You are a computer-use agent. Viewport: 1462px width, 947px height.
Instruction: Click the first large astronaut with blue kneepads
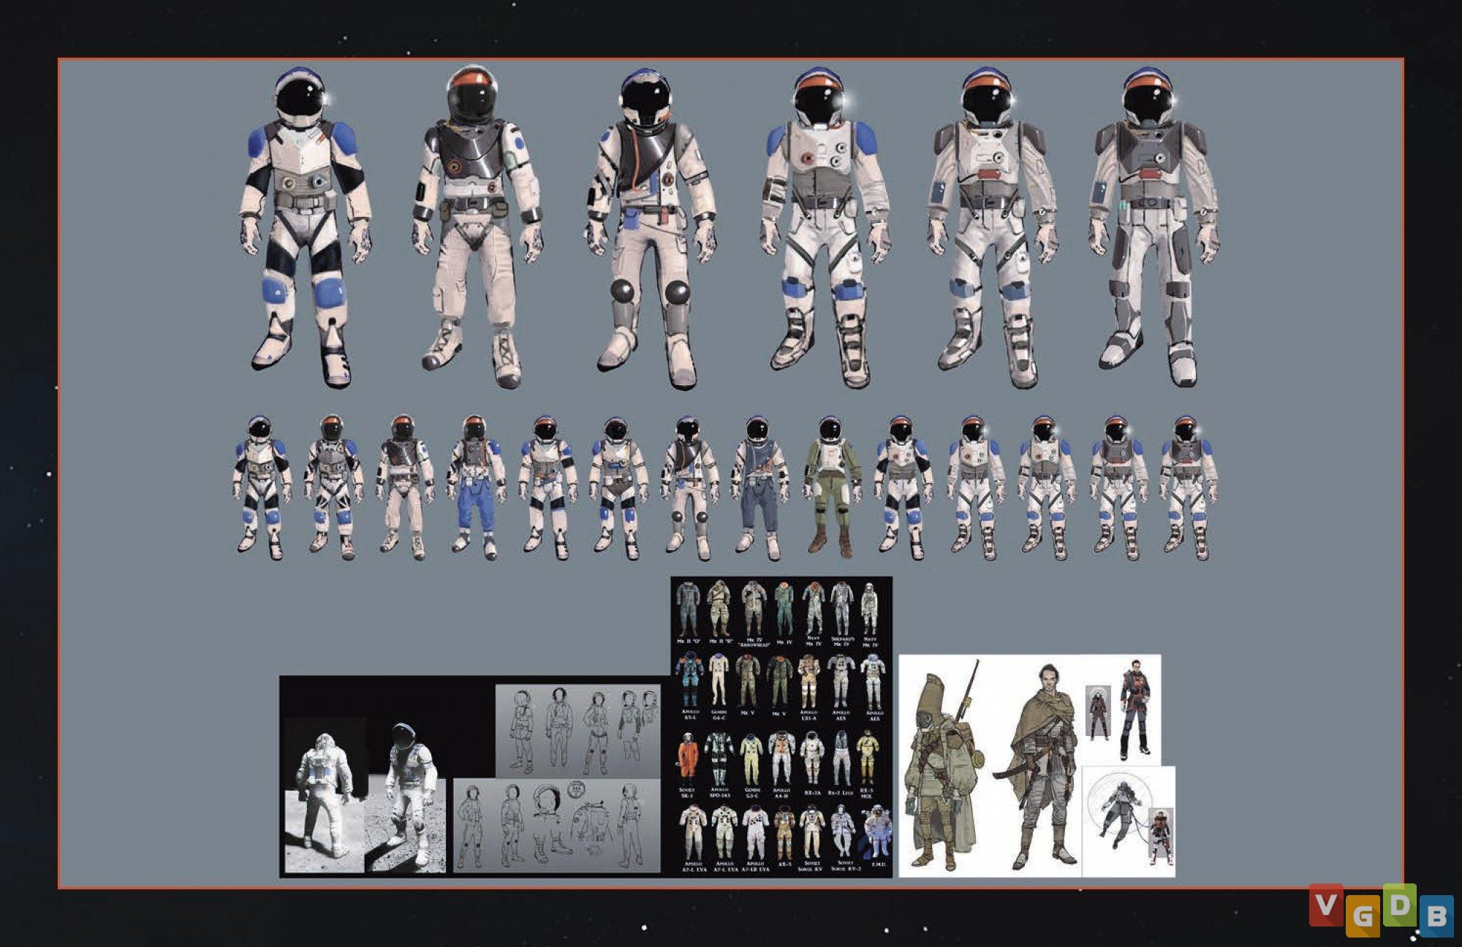pos(304,227)
